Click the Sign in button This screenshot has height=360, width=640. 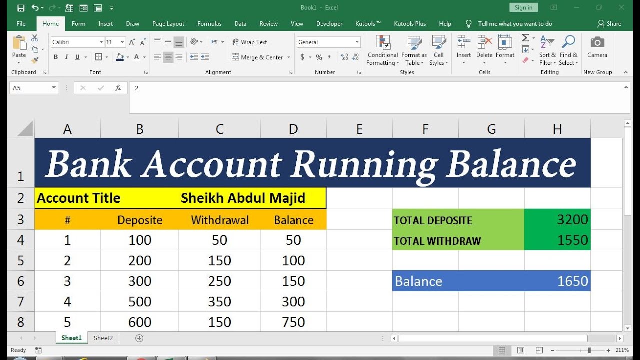point(523,7)
